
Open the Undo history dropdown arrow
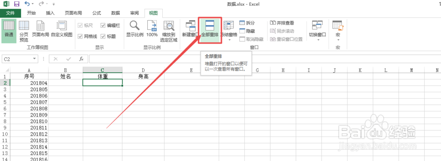(33, 4)
